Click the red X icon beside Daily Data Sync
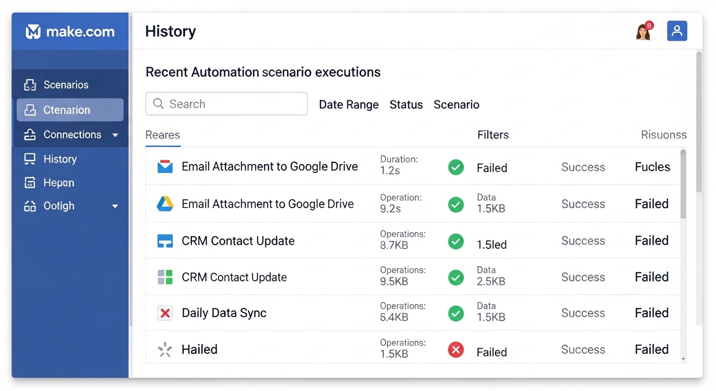 click(165, 313)
